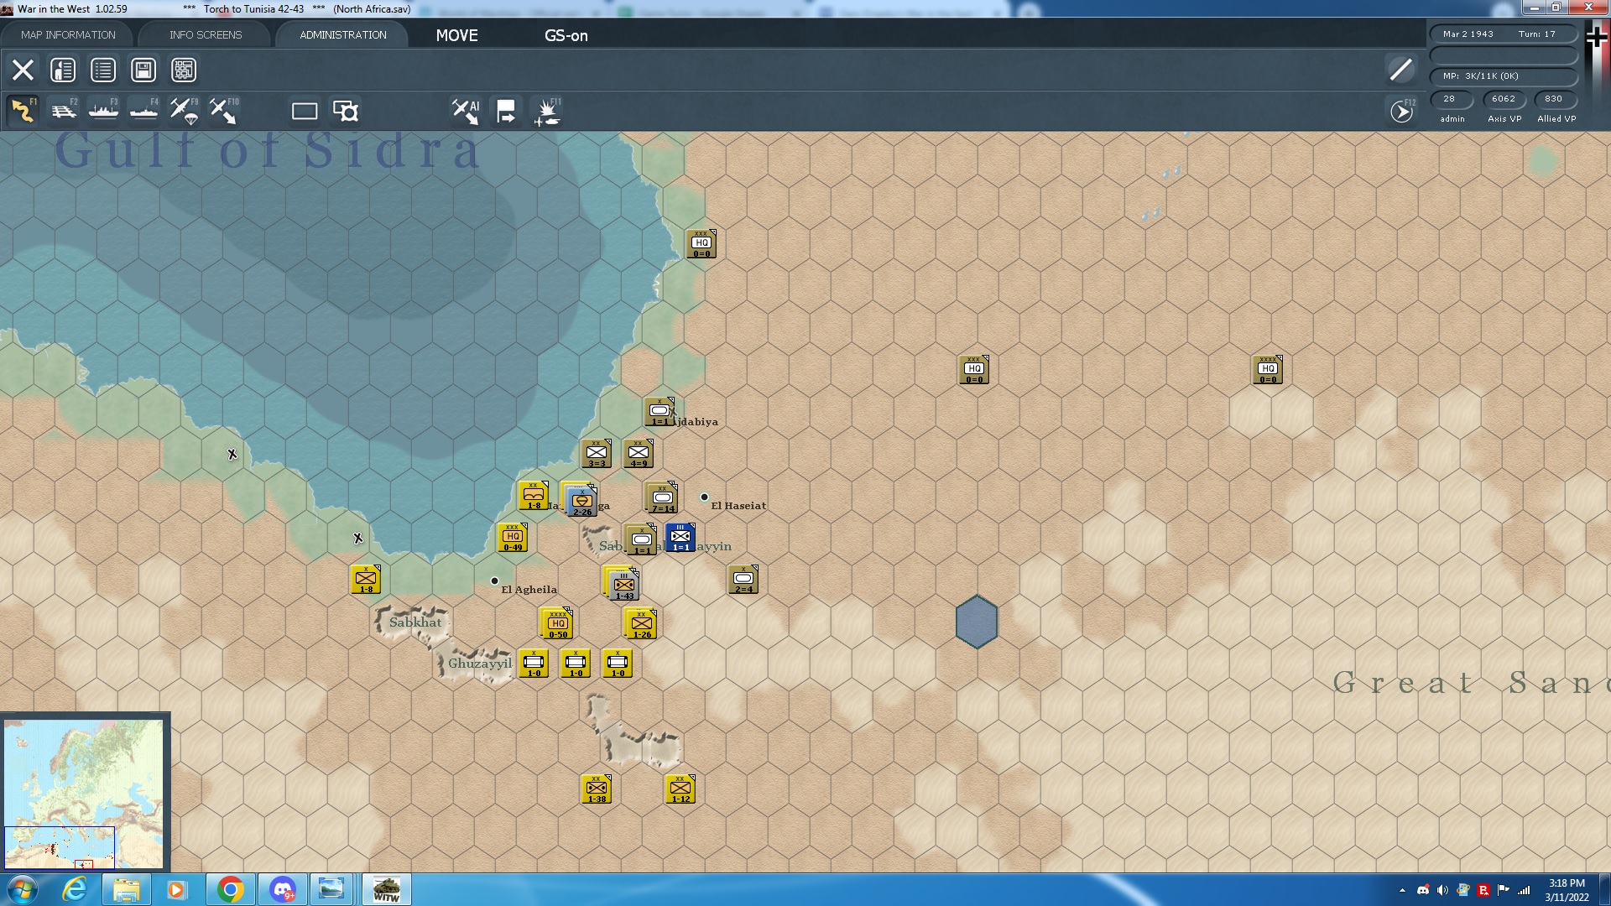
Task: Click the save game floppy disk icon
Action: point(143,70)
